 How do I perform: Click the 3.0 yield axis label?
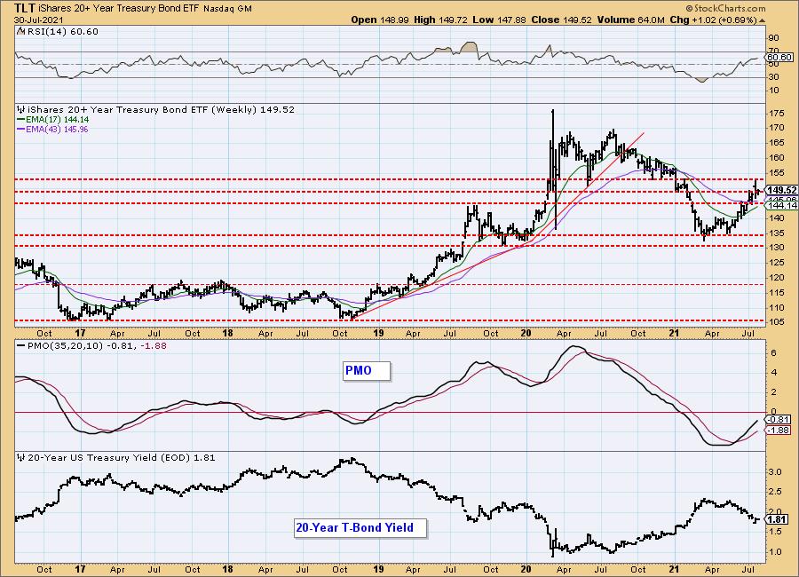pos(774,472)
